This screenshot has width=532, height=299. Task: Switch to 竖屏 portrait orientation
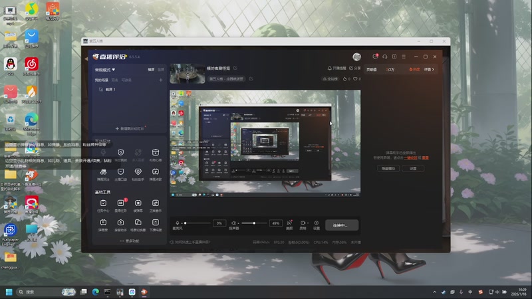tap(161, 70)
